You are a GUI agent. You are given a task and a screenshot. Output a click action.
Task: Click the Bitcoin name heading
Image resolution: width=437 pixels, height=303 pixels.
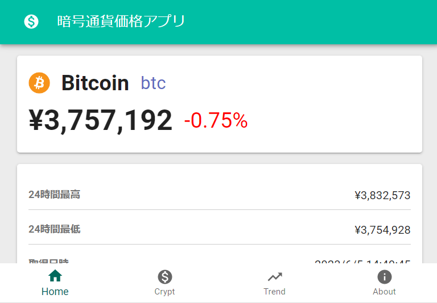tap(95, 83)
